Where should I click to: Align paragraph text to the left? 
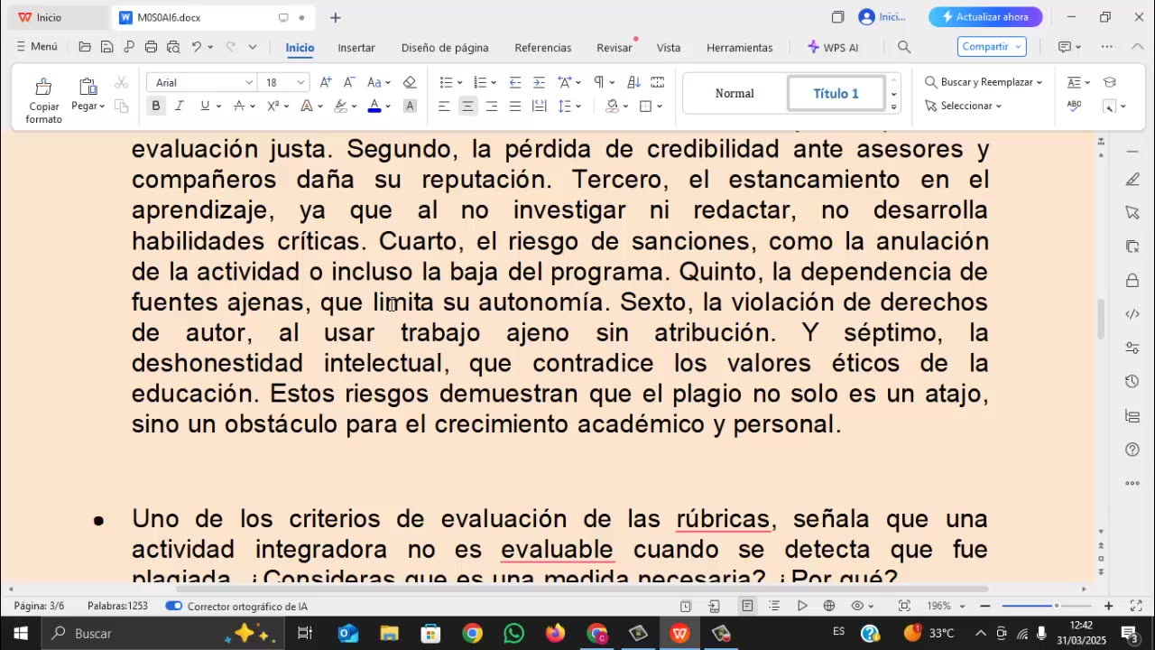coord(444,106)
